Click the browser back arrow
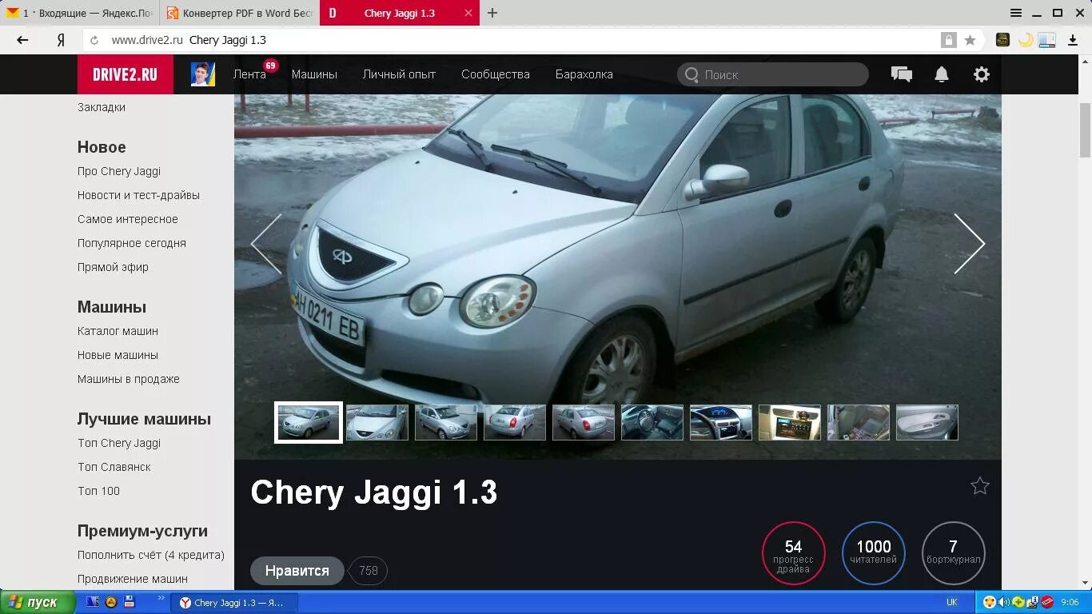The image size is (1092, 614). click(x=22, y=40)
